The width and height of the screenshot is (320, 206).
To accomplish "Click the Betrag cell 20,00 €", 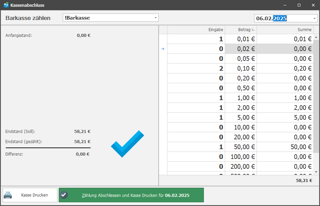I will tap(241, 137).
